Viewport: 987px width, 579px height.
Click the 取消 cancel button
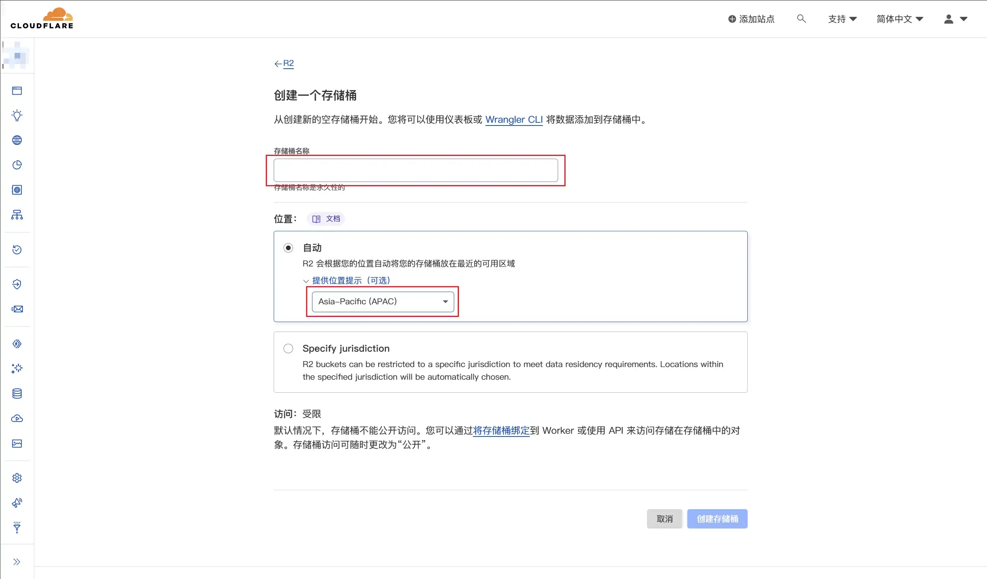tap(664, 519)
